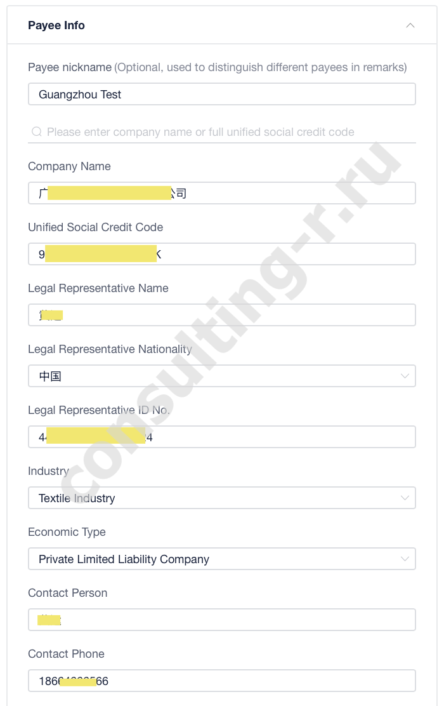The height and width of the screenshot is (706, 444).
Task: Collapse the Payee Info section chevron
Action: click(410, 25)
